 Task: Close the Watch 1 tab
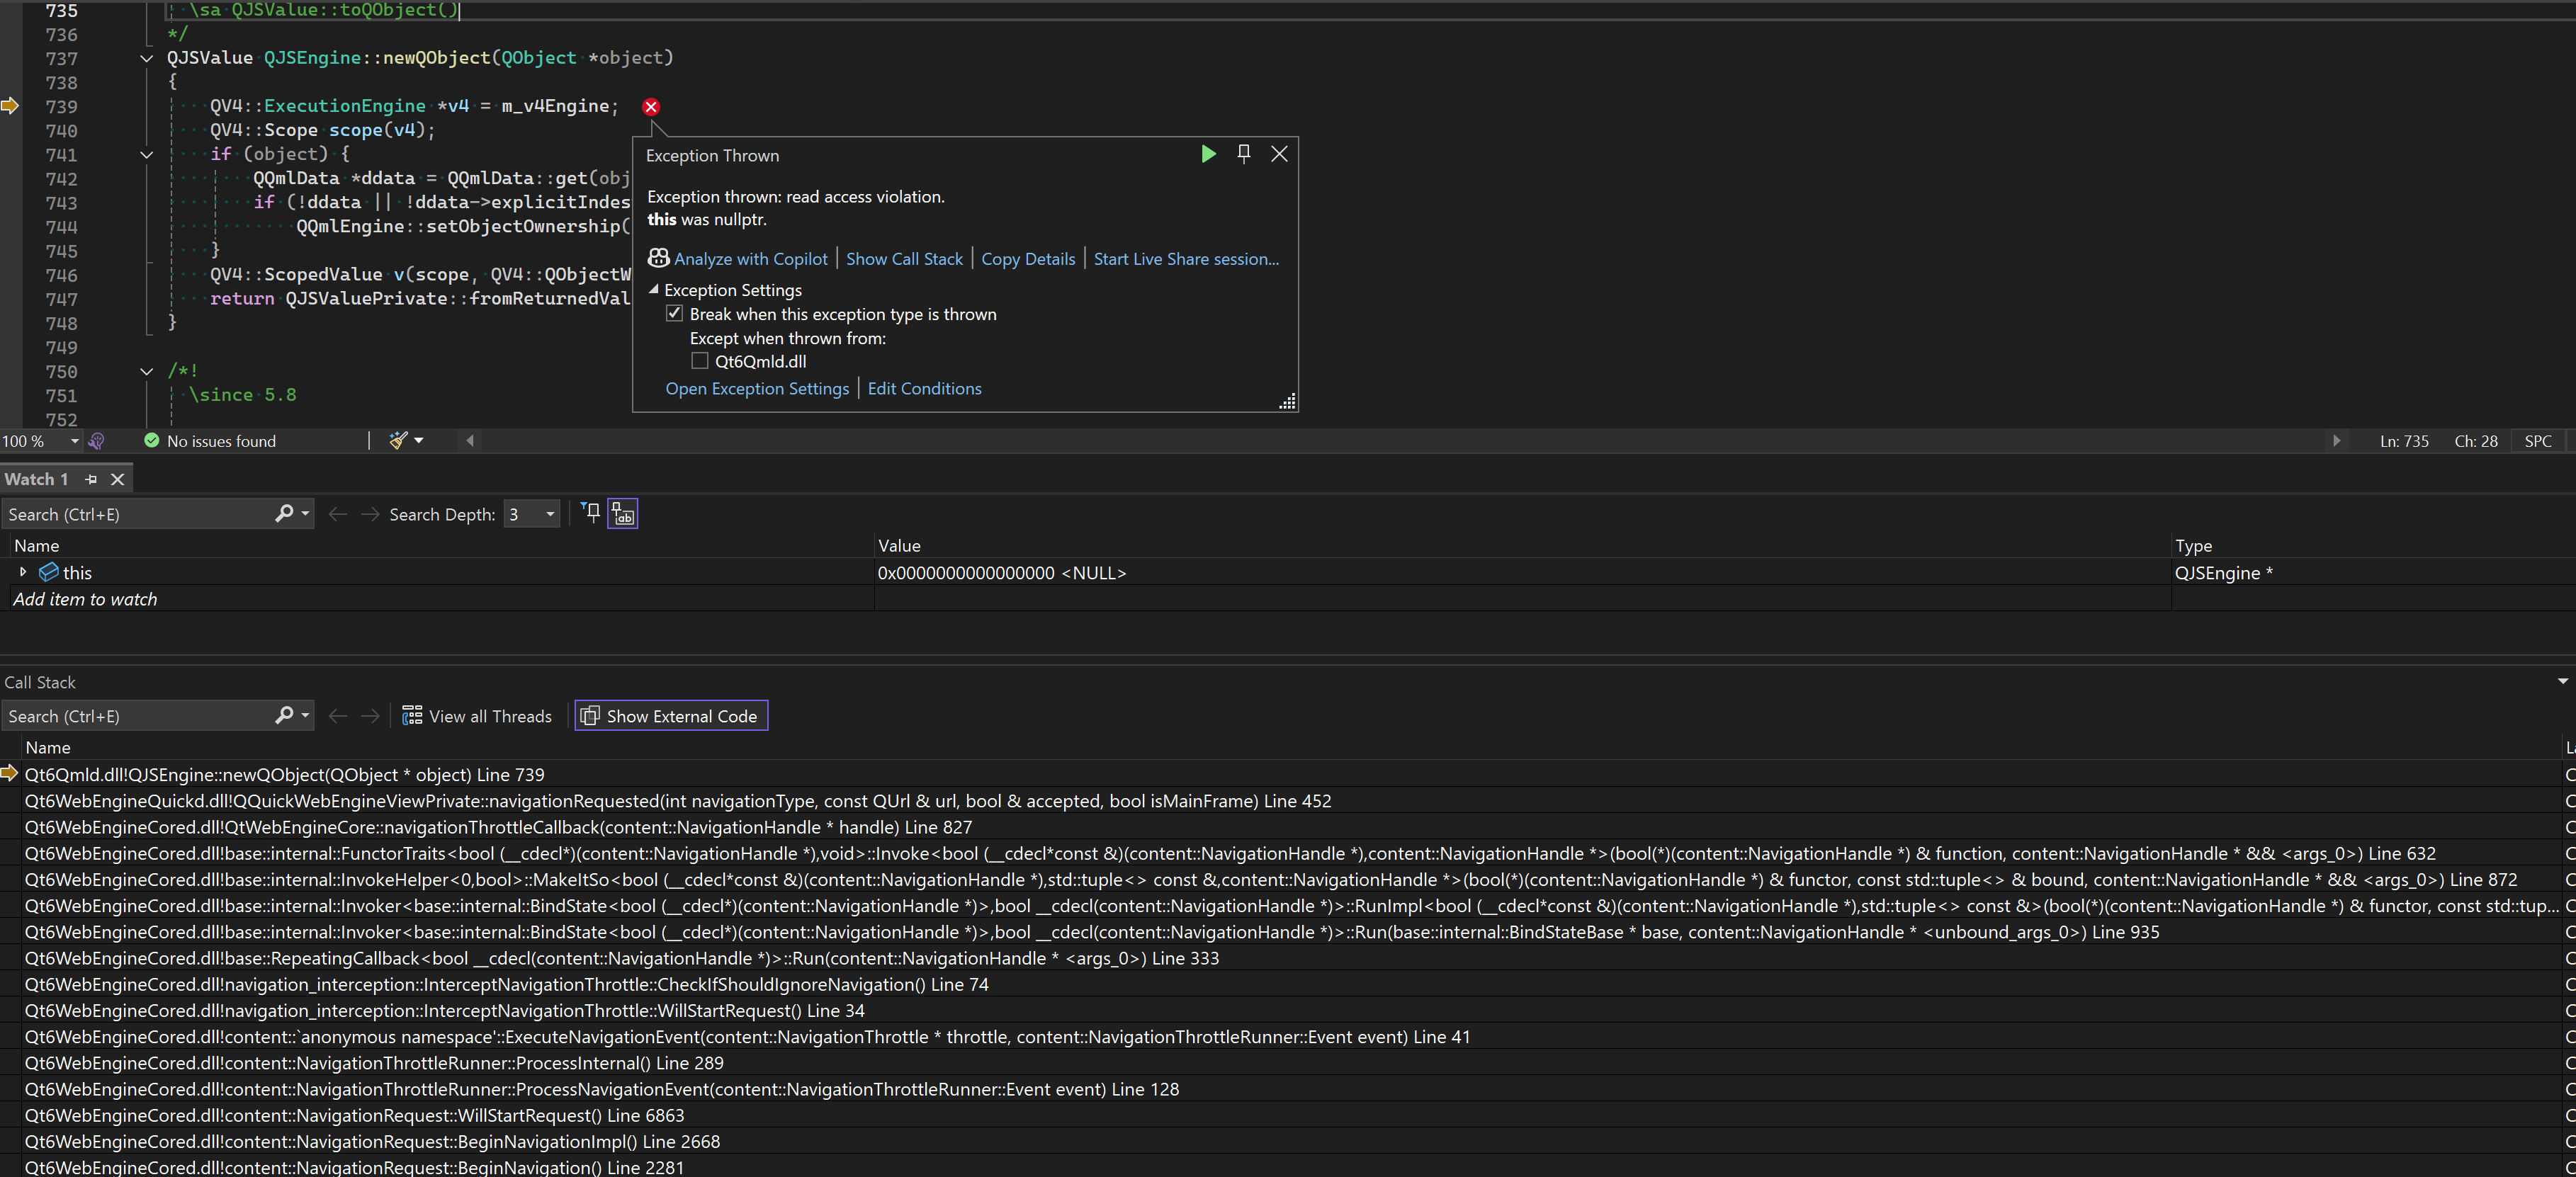(x=117, y=479)
